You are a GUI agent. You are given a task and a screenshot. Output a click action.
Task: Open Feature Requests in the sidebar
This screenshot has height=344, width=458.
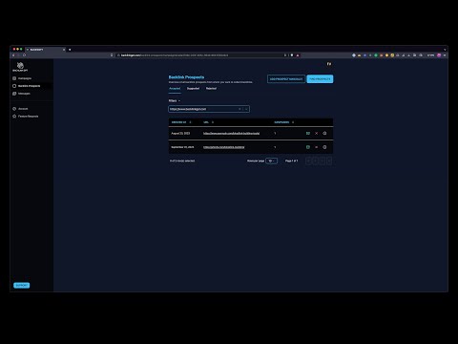pos(26,117)
